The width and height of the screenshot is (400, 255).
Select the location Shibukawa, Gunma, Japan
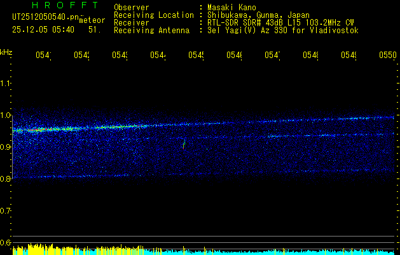(258, 15)
